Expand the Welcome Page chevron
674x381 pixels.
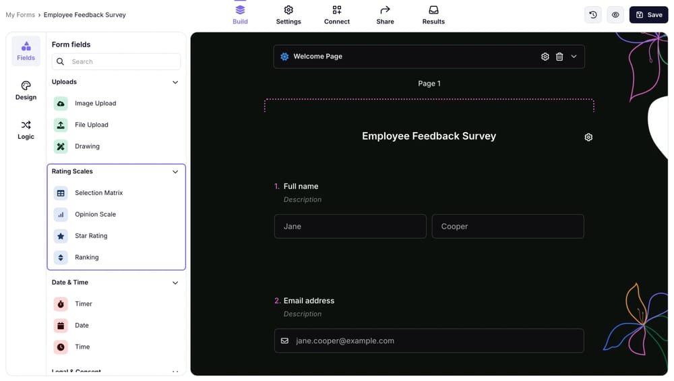pos(574,57)
